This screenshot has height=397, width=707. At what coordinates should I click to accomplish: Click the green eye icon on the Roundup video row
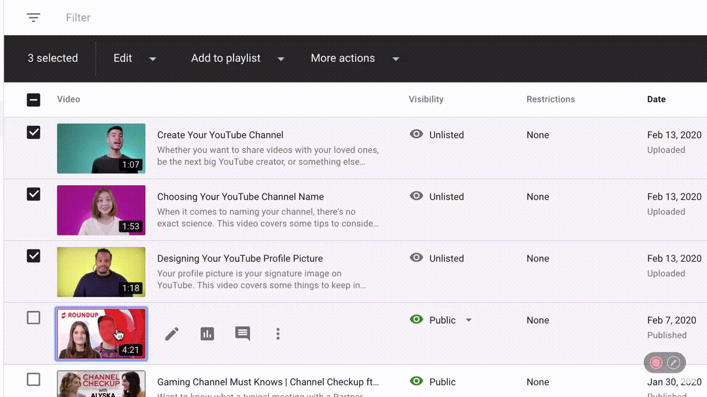[x=416, y=319]
